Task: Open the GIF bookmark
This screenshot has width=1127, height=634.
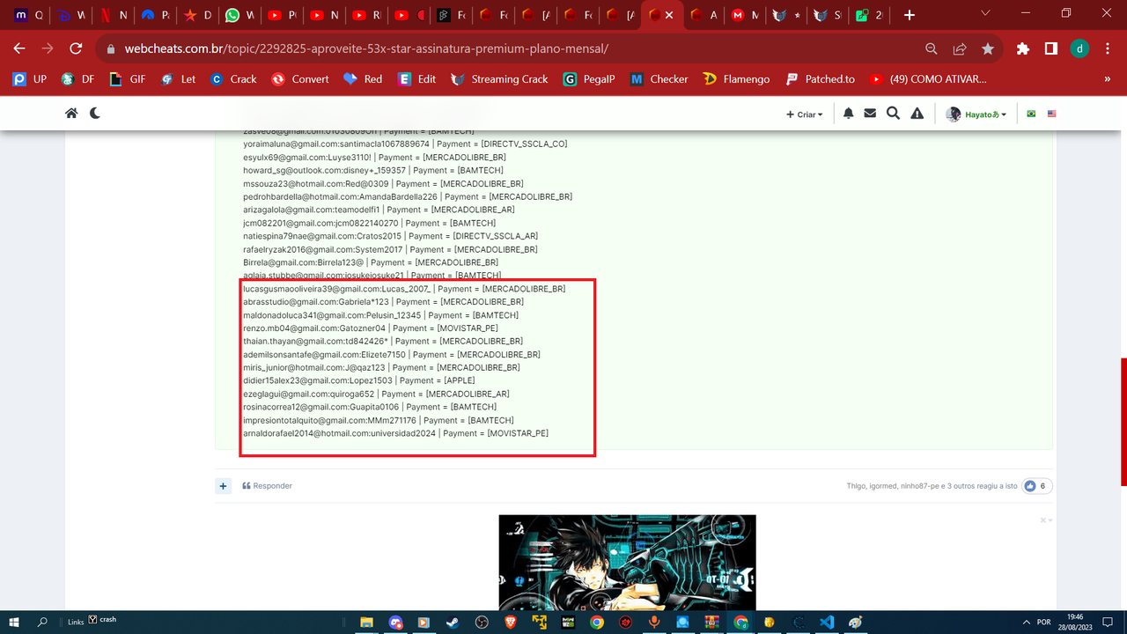Action: [128, 79]
